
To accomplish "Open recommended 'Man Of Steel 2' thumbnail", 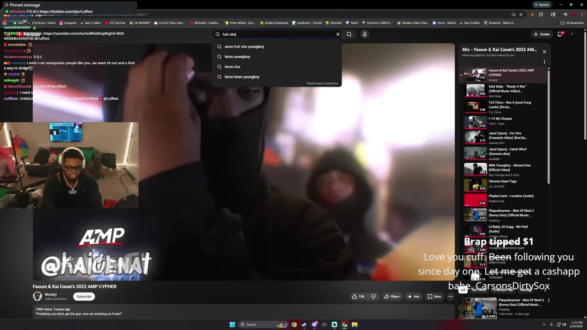I will pos(477,308).
